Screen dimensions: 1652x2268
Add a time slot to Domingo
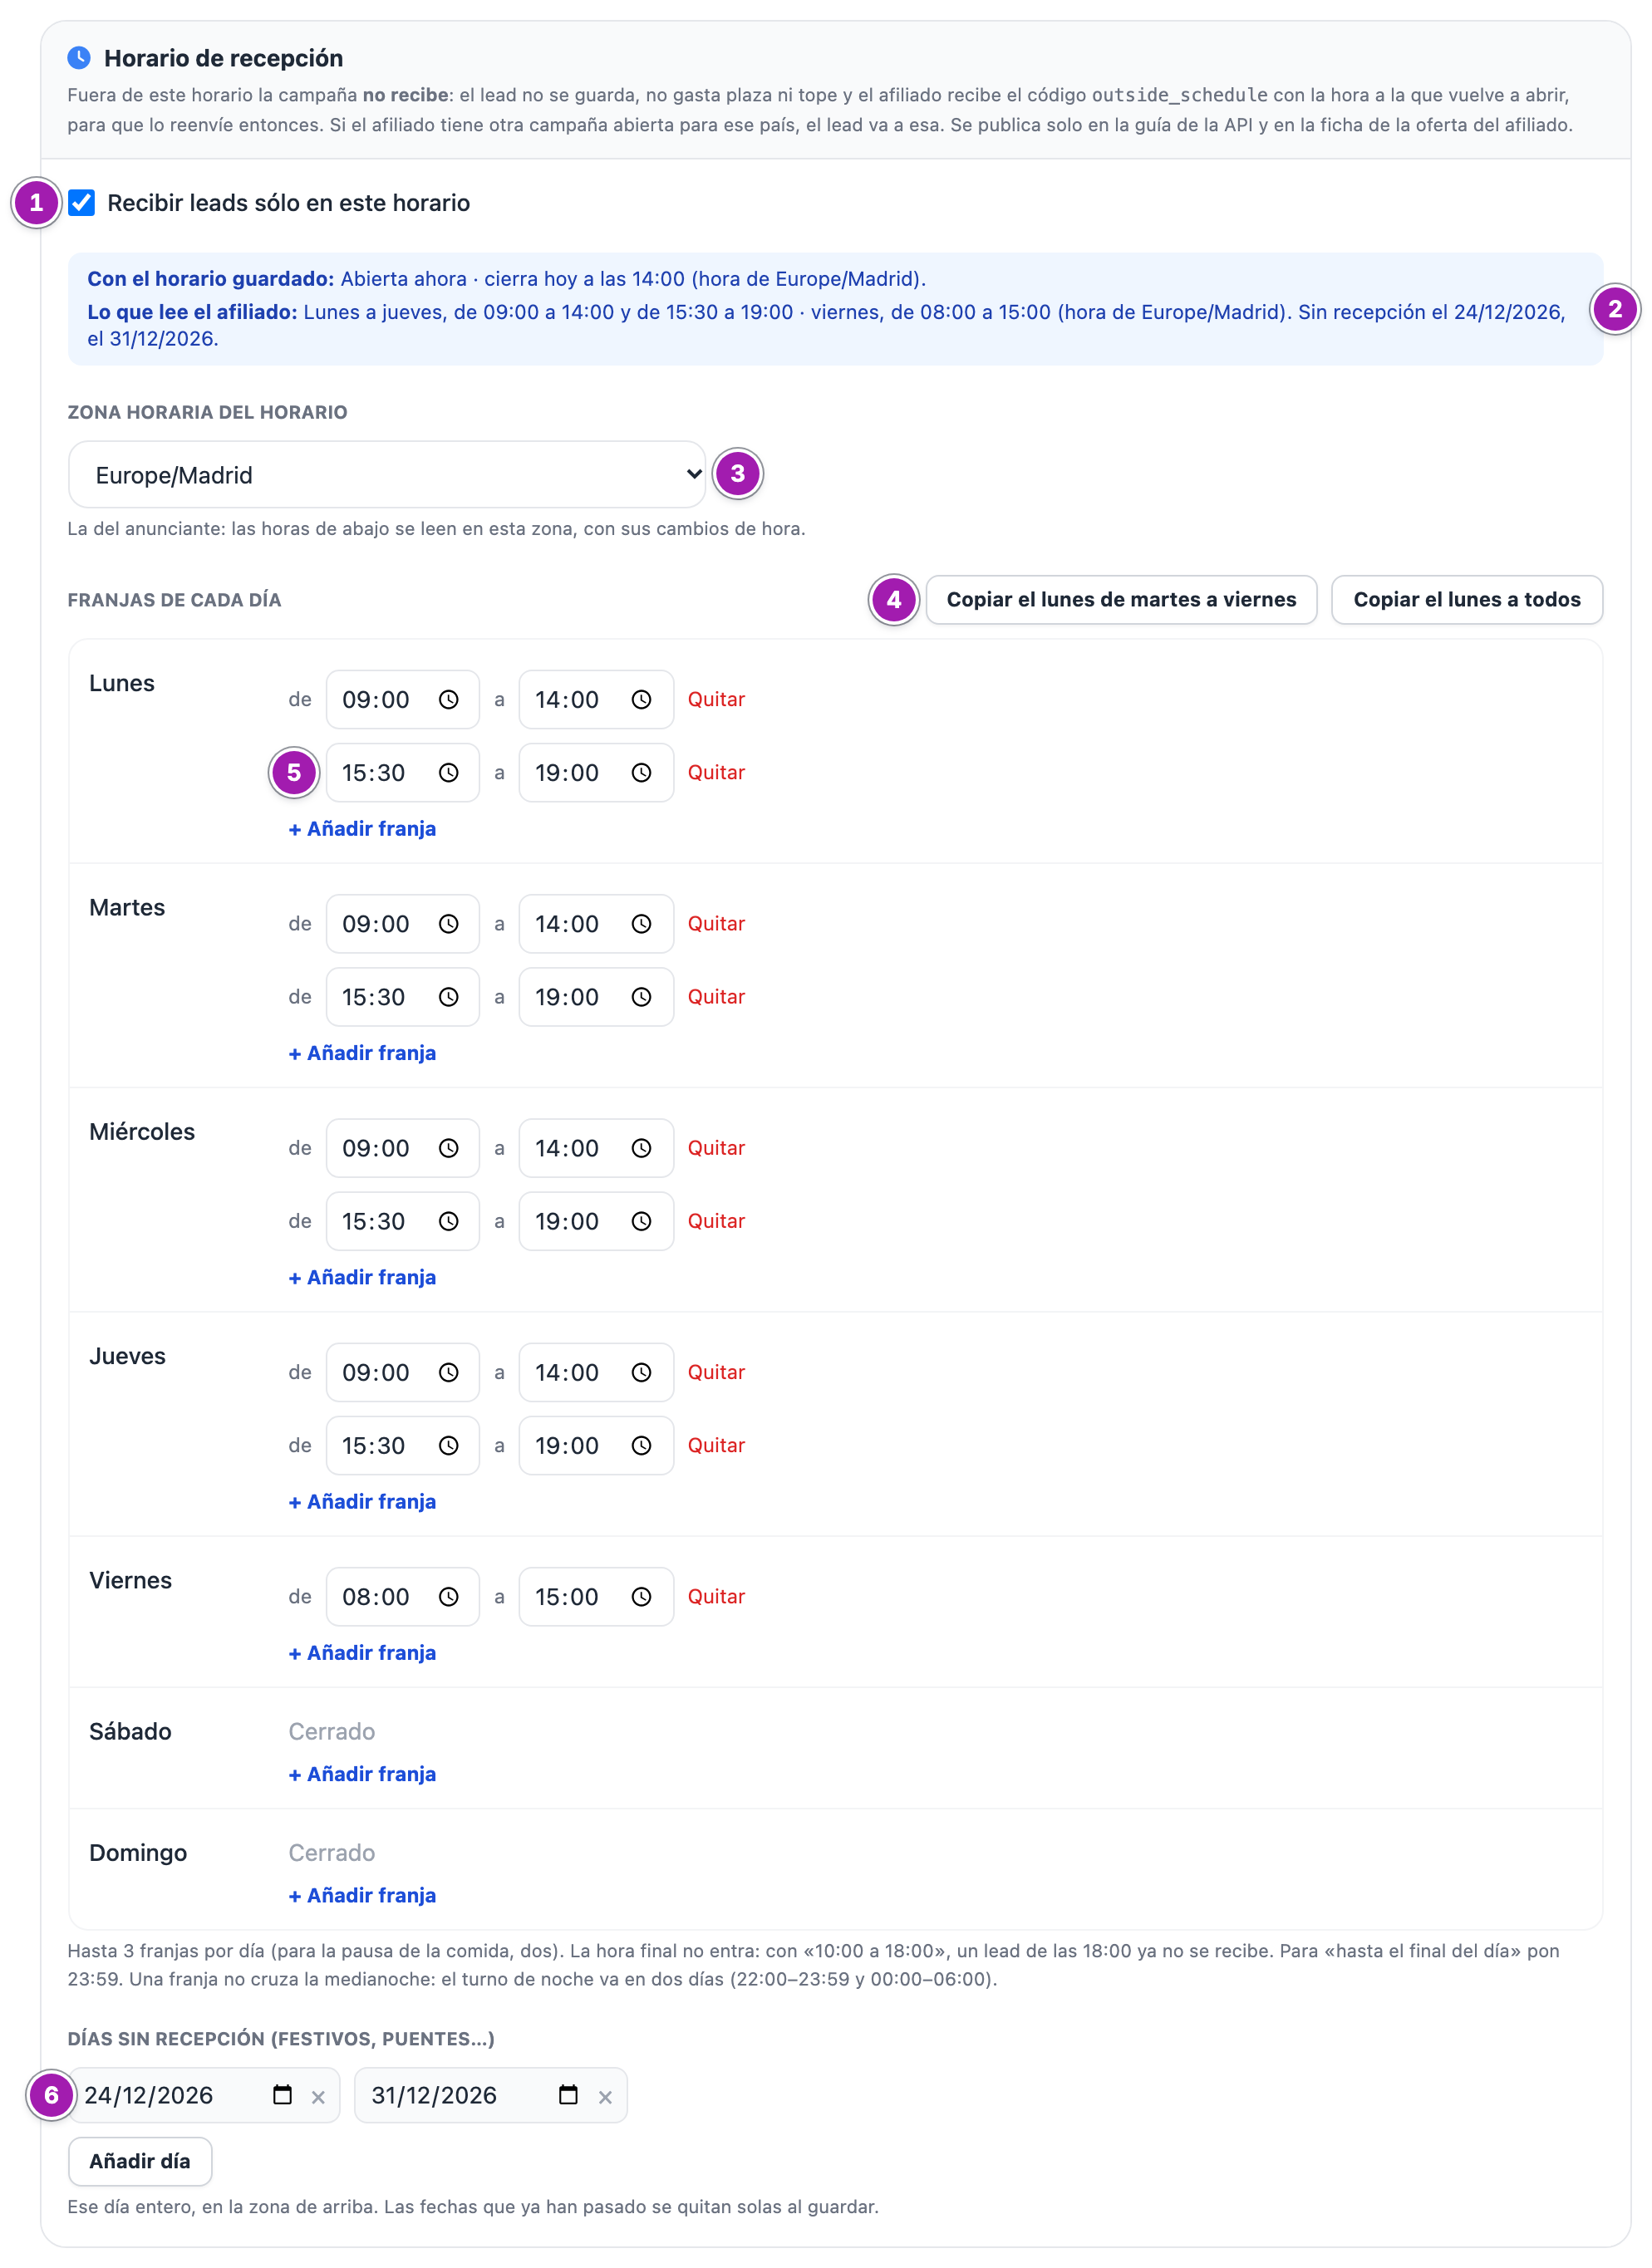tap(362, 1895)
